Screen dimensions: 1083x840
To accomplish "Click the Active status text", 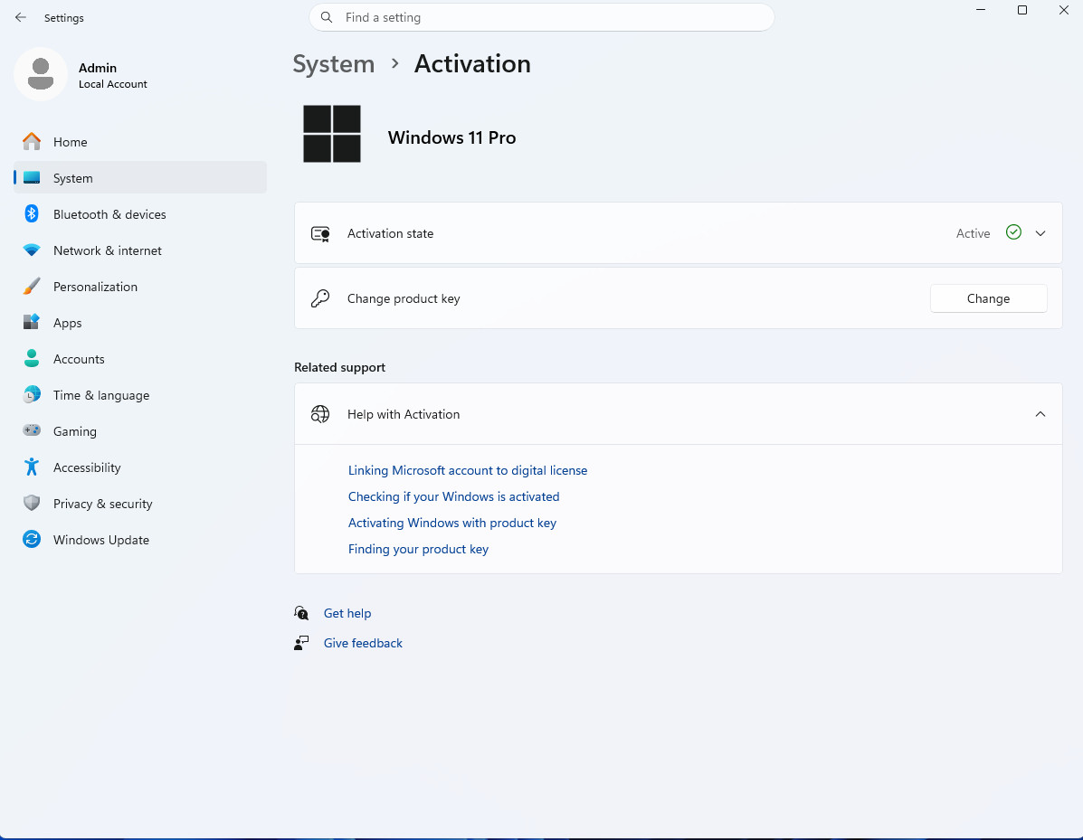I will tap(973, 233).
